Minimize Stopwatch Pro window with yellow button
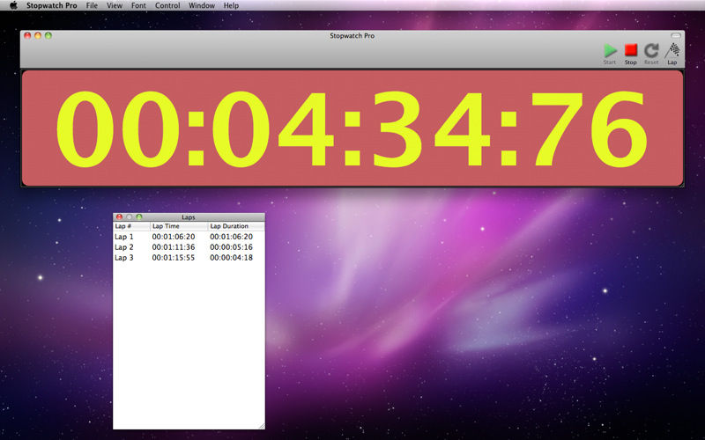The width and height of the screenshot is (705, 440). pos(38,35)
